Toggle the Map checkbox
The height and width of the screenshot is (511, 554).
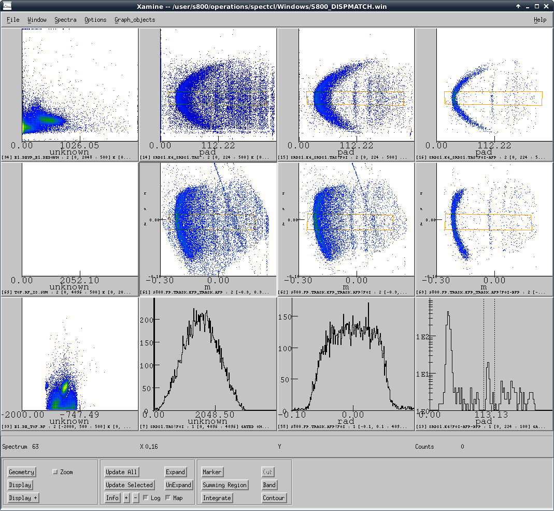[x=168, y=498]
